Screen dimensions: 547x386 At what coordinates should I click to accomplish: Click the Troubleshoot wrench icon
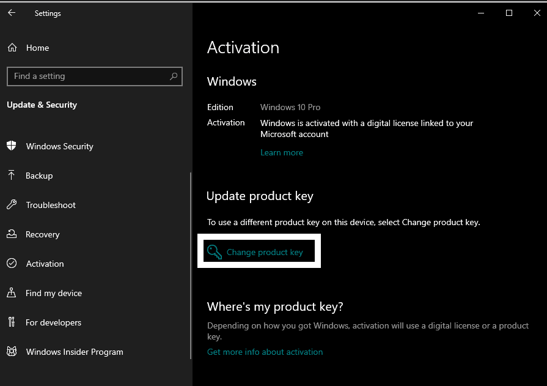[12, 204]
